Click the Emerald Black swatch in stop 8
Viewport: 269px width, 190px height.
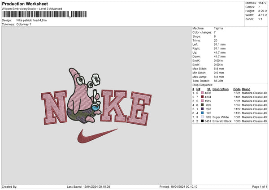coord(202,121)
